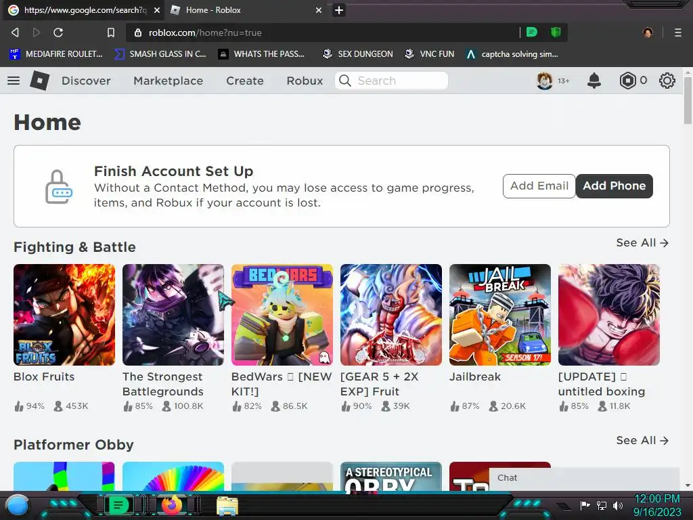Open a new browser tab

click(x=339, y=10)
